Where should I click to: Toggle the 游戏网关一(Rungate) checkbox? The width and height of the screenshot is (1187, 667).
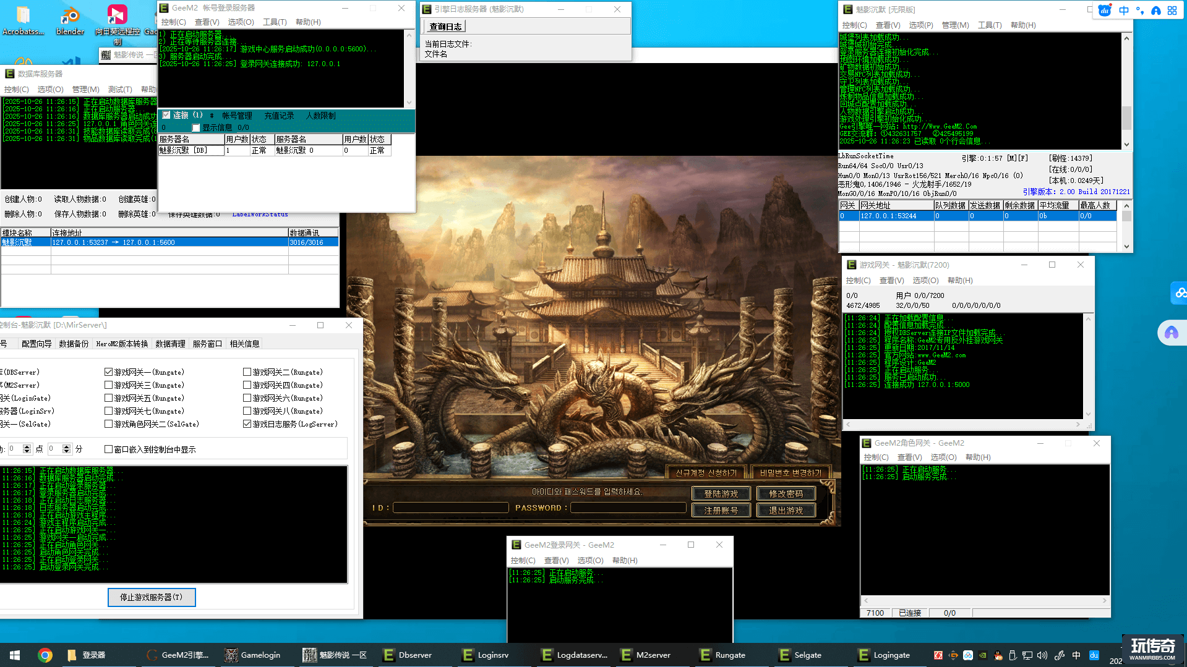coord(108,372)
